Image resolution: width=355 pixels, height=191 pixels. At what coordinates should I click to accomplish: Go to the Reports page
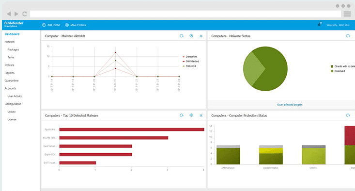(10, 73)
